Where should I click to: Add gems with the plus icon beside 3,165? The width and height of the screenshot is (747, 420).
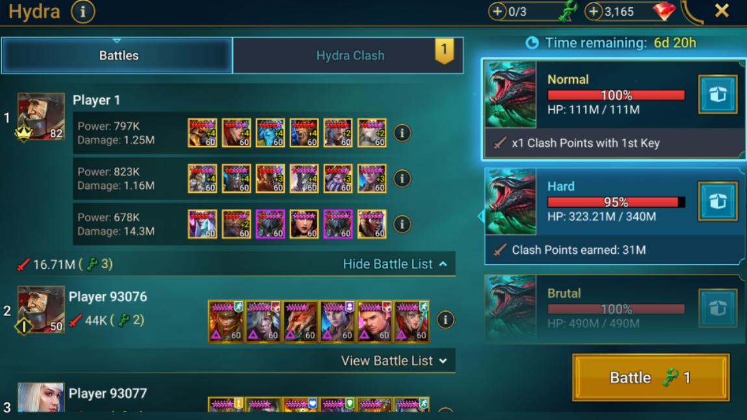pyautogui.click(x=593, y=12)
